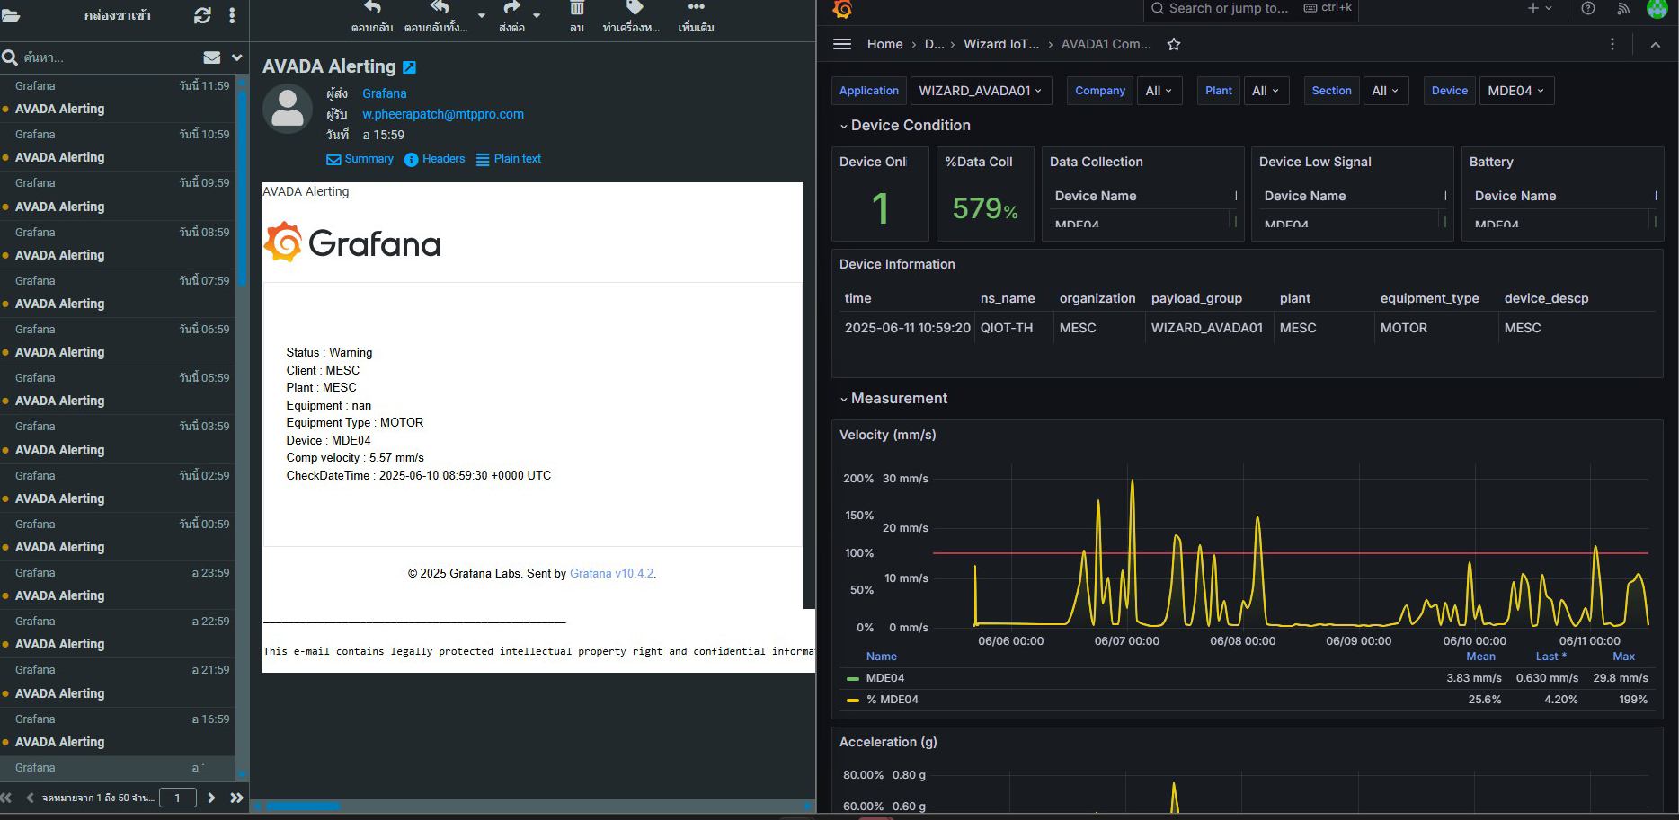Open the Grafana user avatar menu
This screenshot has width=1679, height=820.
tap(1657, 9)
